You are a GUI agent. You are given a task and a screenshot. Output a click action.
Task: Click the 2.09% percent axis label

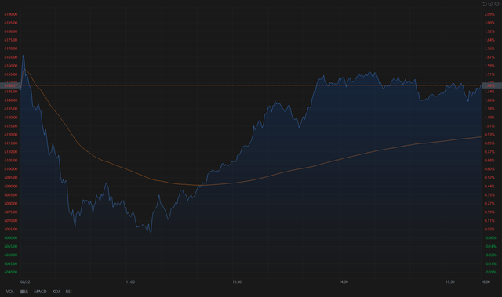489,14
